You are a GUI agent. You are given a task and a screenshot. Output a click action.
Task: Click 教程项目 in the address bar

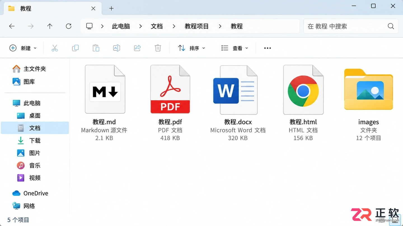point(197,26)
